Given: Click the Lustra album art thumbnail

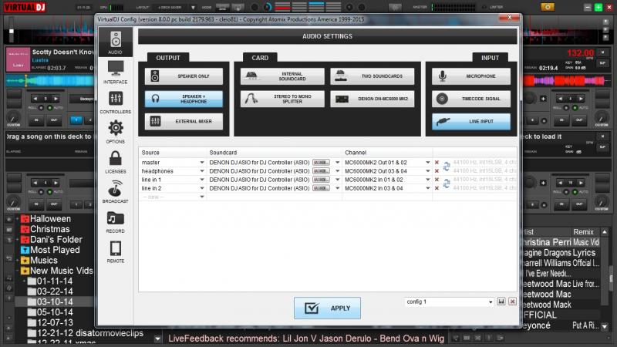Looking at the screenshot, I should pos(18,59).
